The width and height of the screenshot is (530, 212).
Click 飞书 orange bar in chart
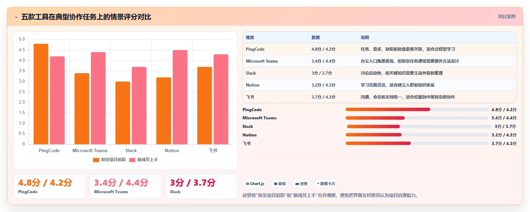[205, 106]
